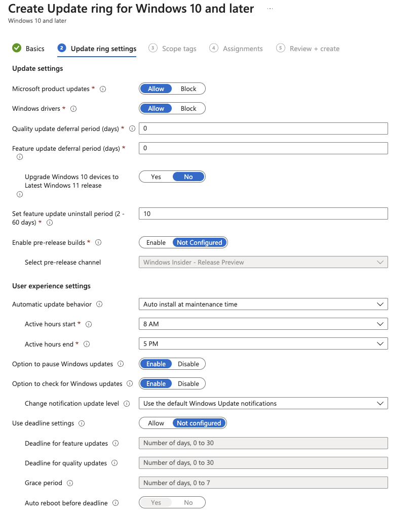Click info icon next to Grace period
Image resolution: width=420 pixels, height=519 pixels.
70,483
